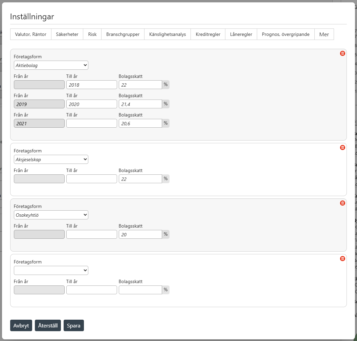Open the empty Företagsform dropdown
357x341 pixels.
[x=51, y=271]
